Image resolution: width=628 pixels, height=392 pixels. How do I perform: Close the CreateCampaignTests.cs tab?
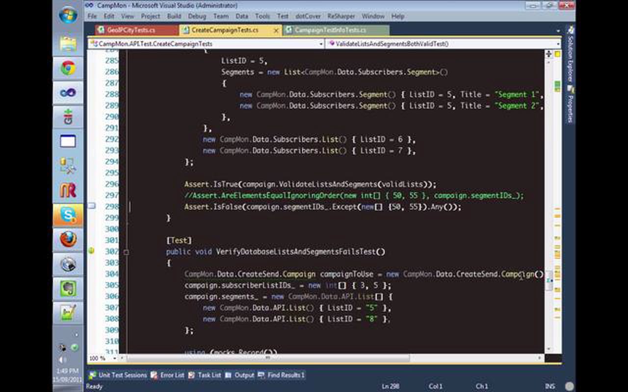276,30
